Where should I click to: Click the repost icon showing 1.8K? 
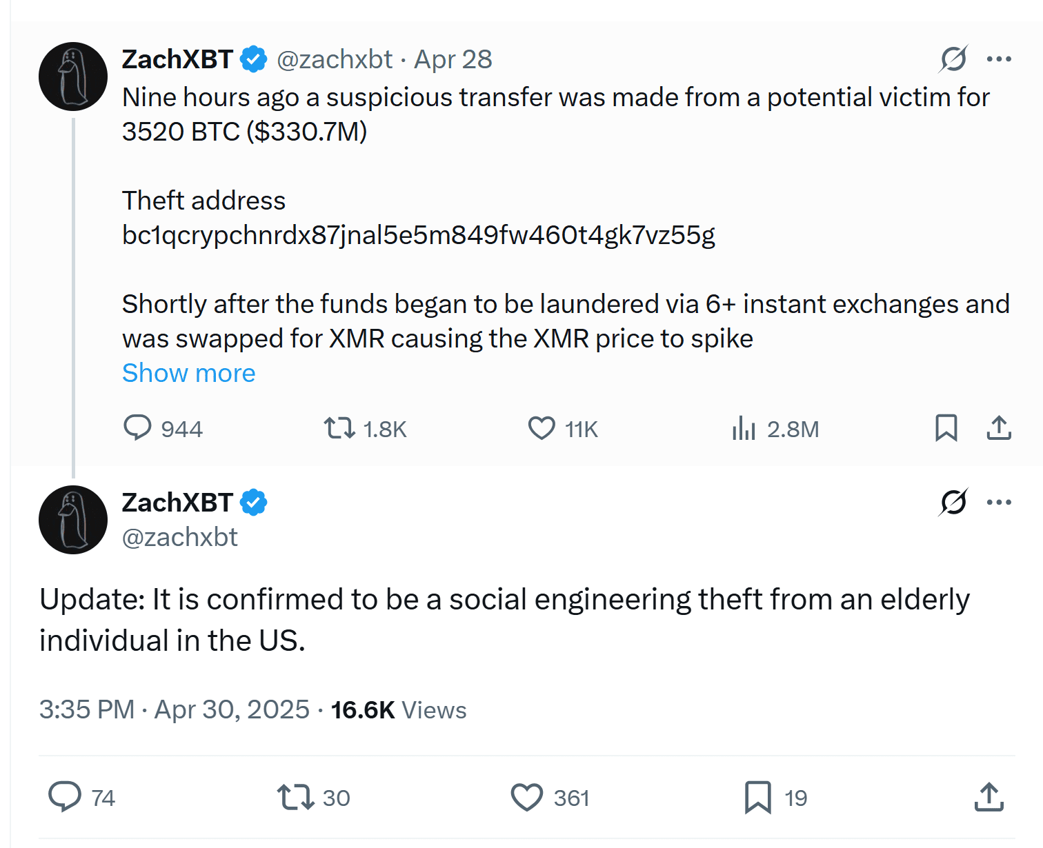click(x=339, y=428)
